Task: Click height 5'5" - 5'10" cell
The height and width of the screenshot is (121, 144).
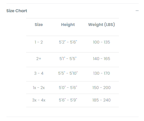Action: pyautogui.click(x=68, y=73)
